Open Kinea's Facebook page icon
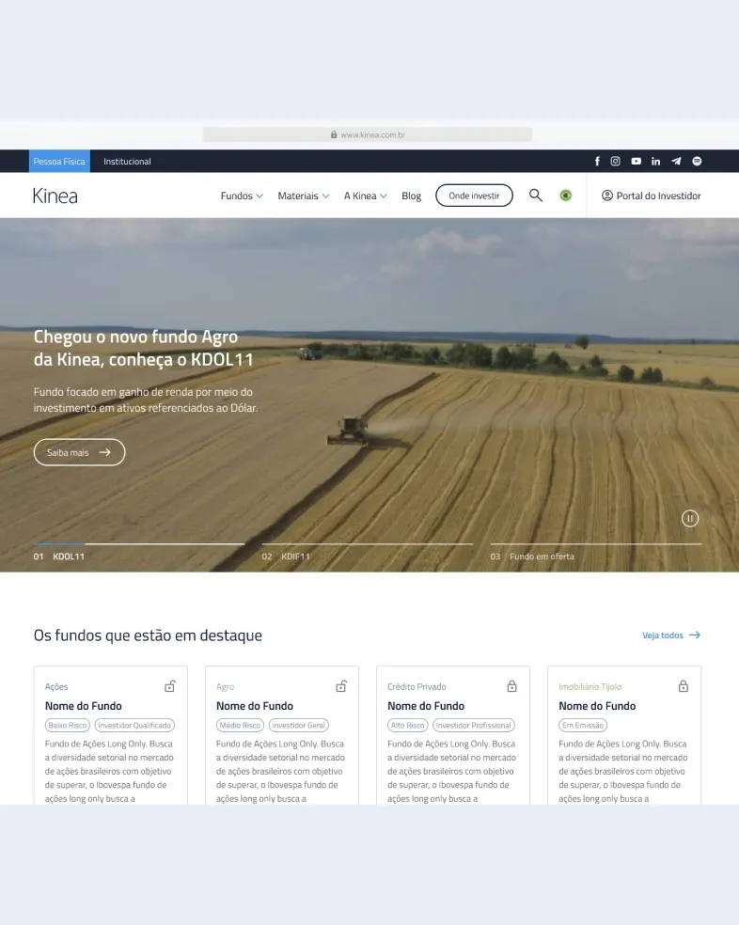Screen dimensions: 739x925 (x=597, y=161)
